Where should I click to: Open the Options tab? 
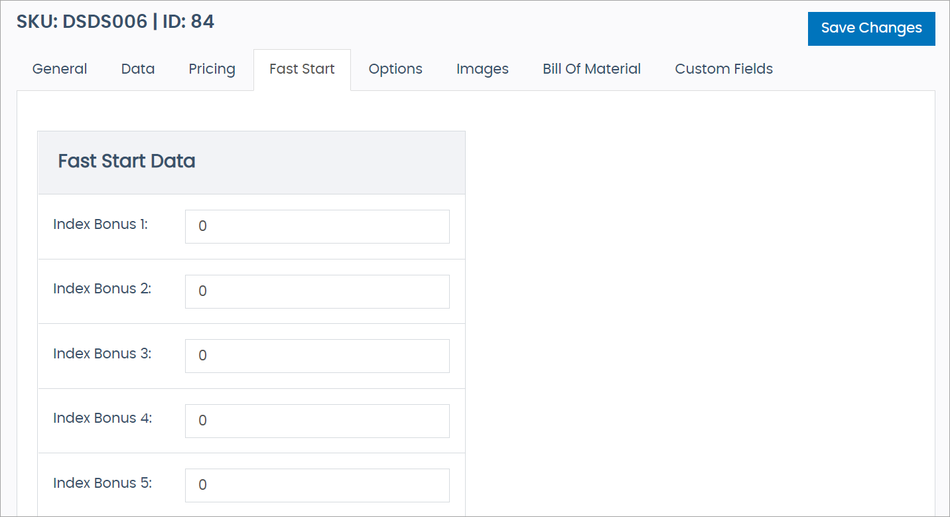395,69
